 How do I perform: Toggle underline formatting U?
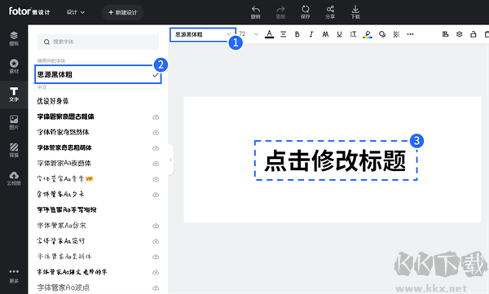pyautogui.click(x=339, y=34)
